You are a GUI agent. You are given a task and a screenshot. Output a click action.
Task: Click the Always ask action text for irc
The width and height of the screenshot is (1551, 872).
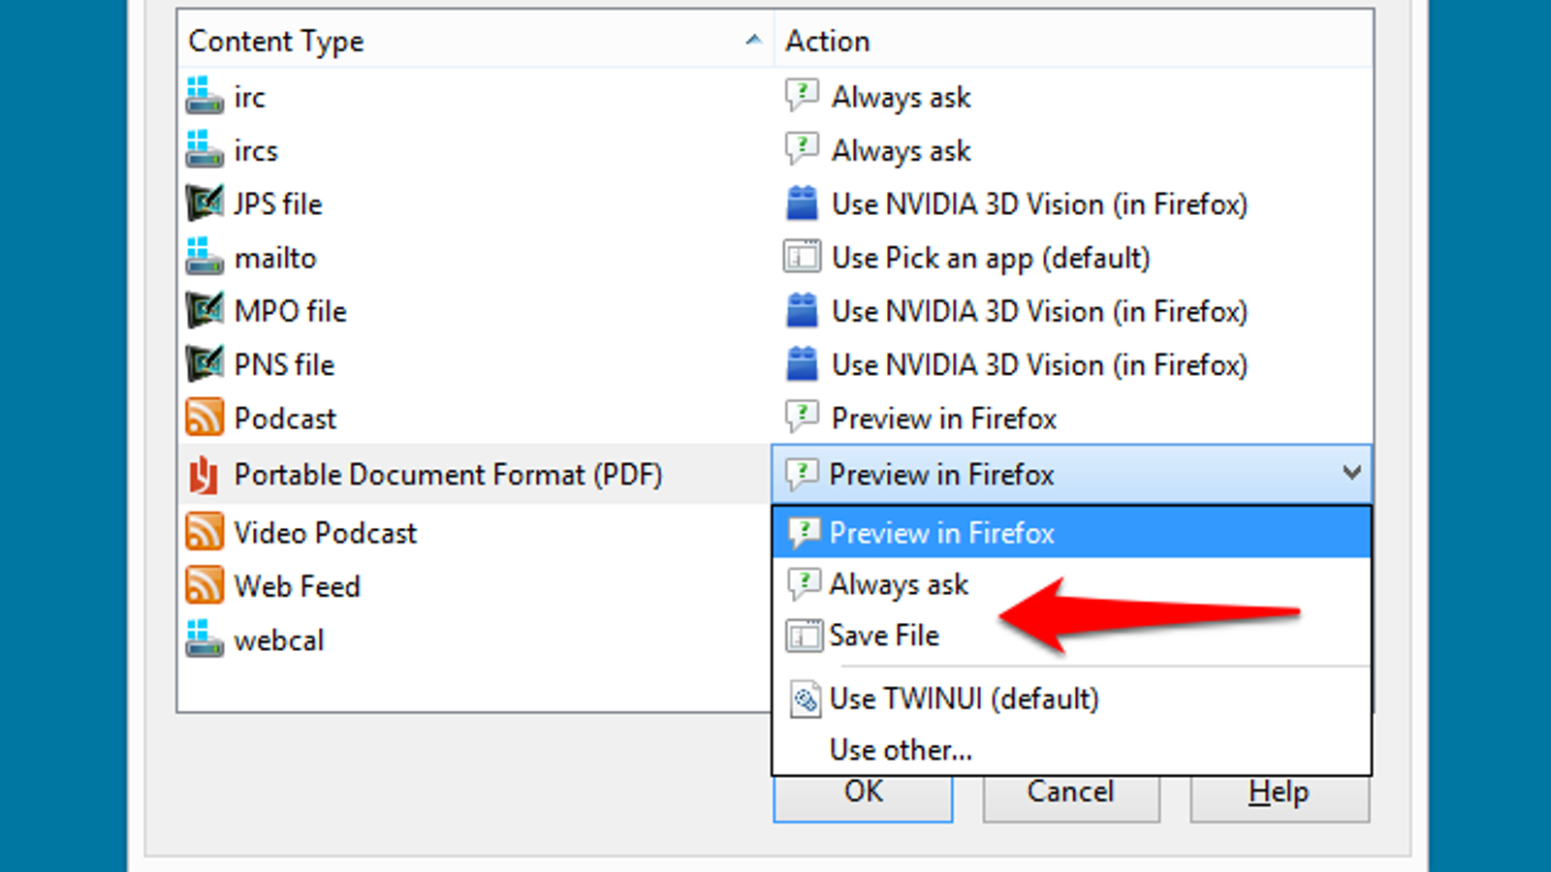901,97
